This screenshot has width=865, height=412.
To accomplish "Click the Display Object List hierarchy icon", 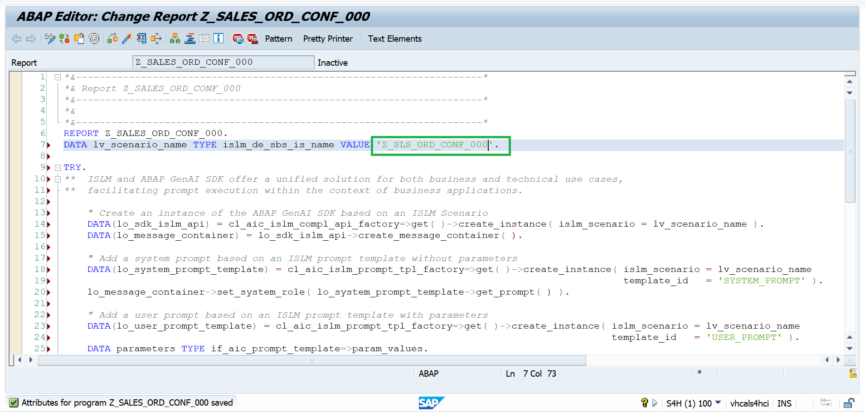I will (175, 39).
